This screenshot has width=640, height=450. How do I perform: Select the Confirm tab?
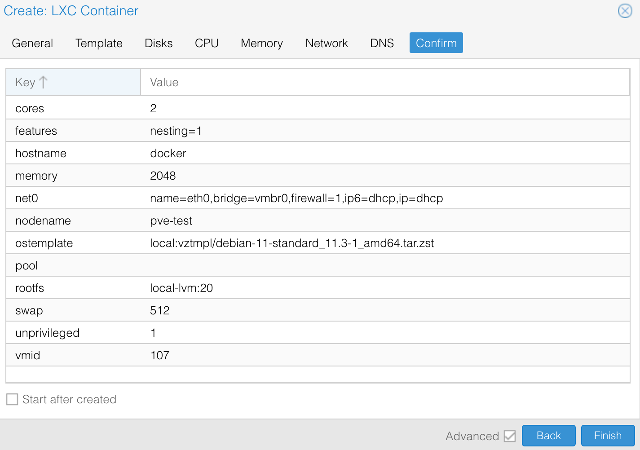point(436,43)
